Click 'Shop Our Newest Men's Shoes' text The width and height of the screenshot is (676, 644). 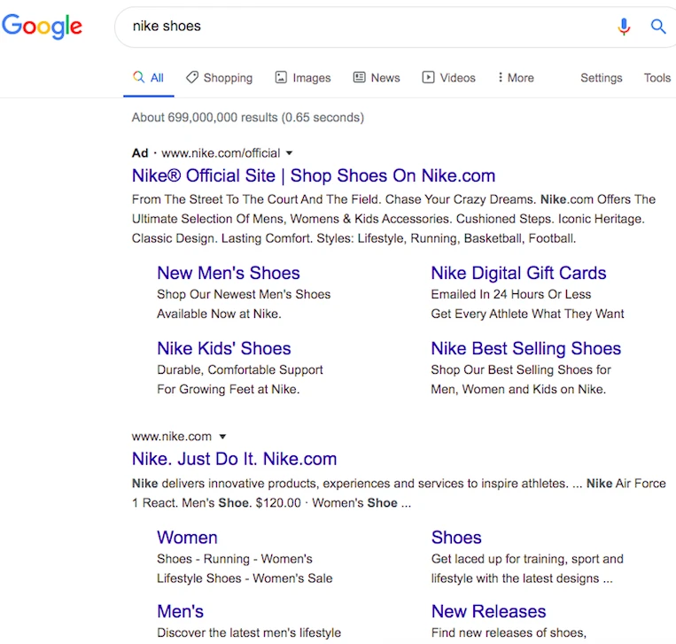click(x=244, y=294)
